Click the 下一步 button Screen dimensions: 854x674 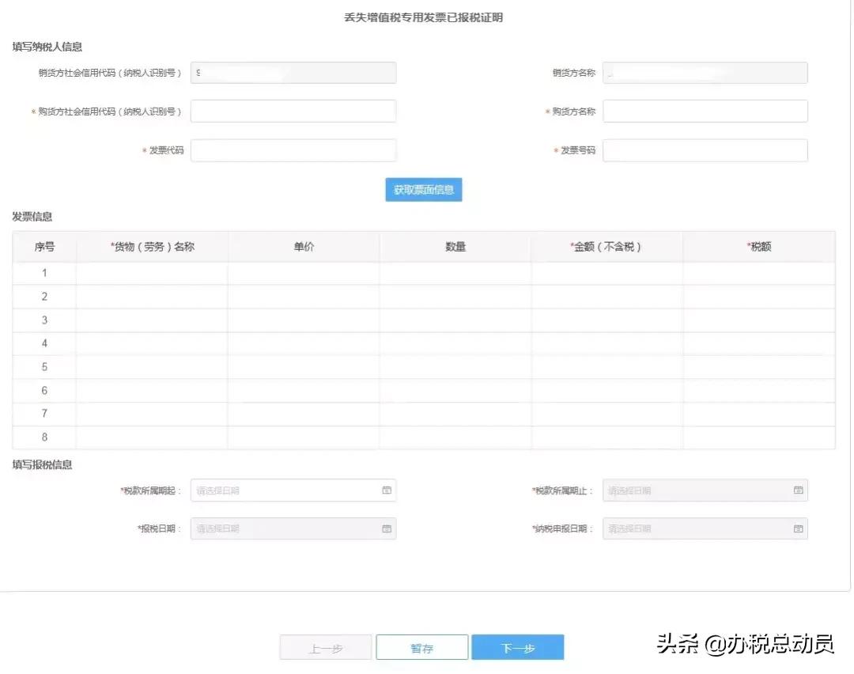point(518,646)
